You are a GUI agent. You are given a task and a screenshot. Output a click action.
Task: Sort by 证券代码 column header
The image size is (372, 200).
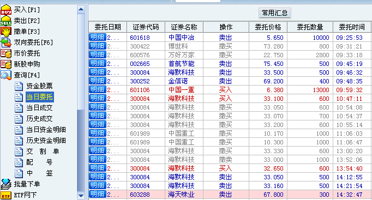point(146,27)
